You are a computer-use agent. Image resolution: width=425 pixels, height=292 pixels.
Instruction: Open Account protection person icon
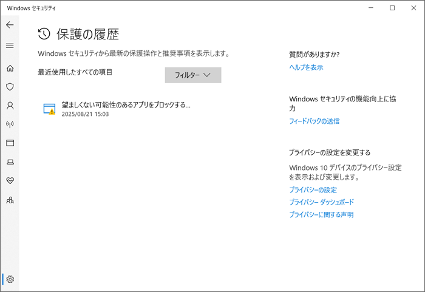(10, 106)
